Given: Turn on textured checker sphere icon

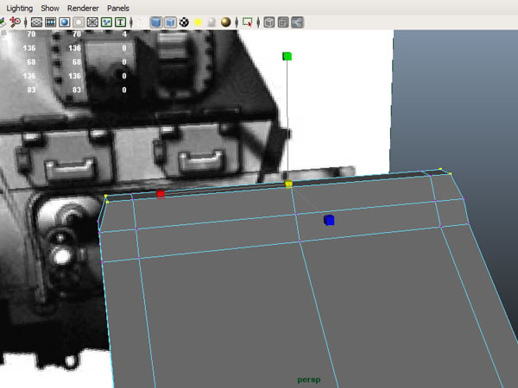Looking at the screenshot, I should tap(184, 22).
